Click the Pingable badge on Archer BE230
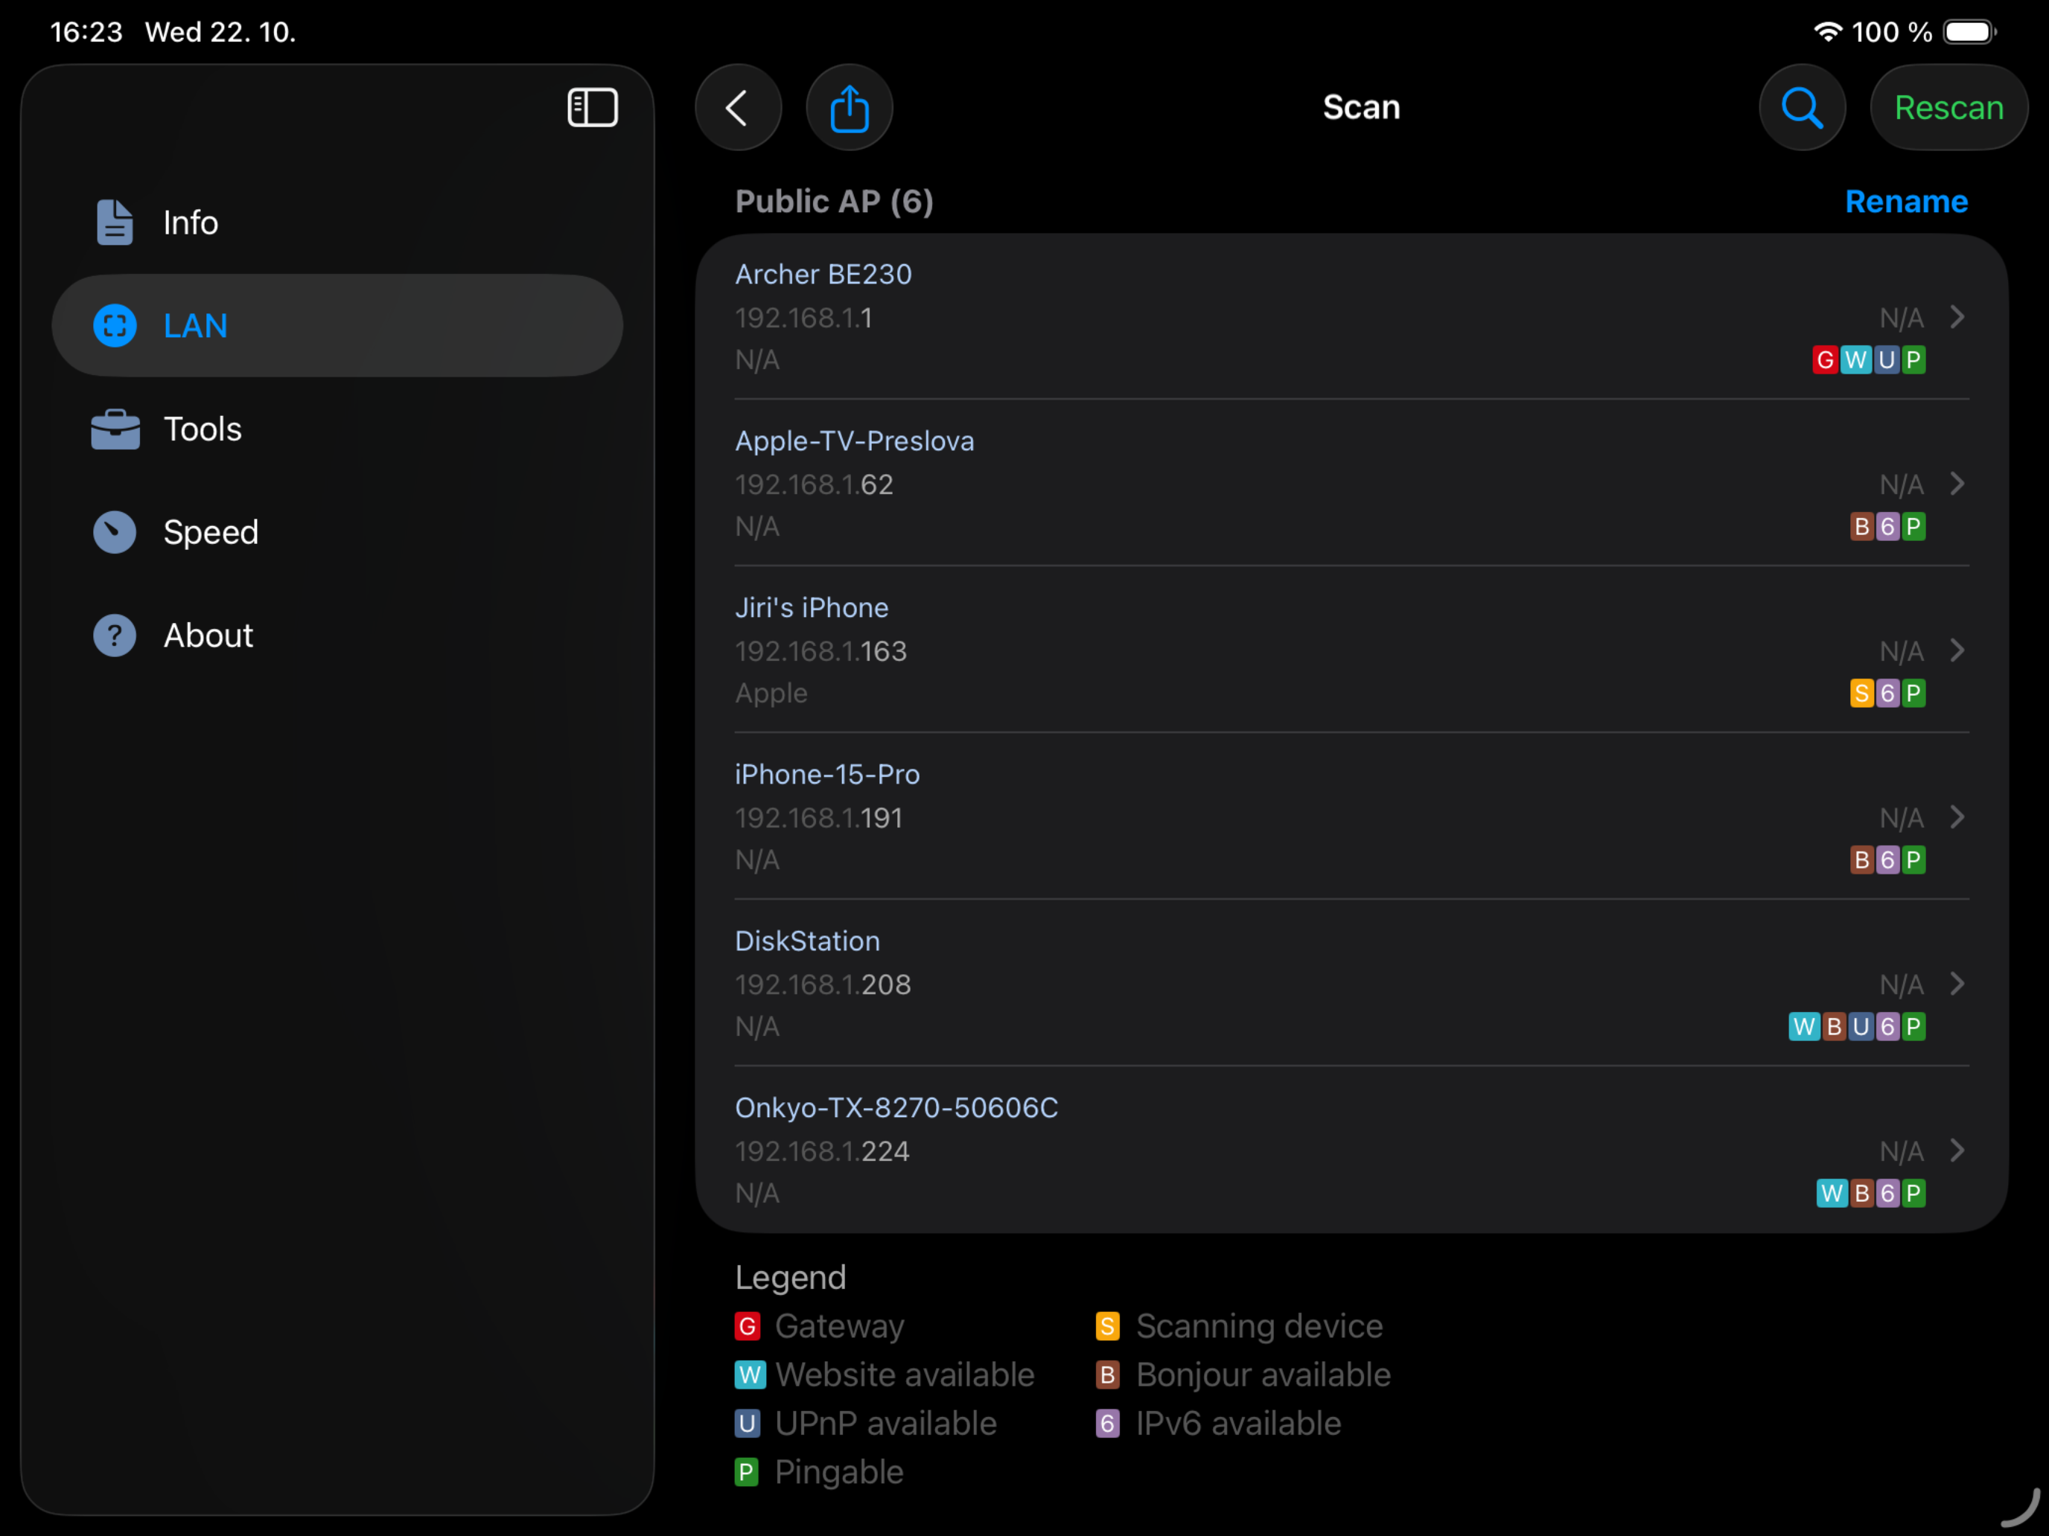 [x=1913, y=359]
